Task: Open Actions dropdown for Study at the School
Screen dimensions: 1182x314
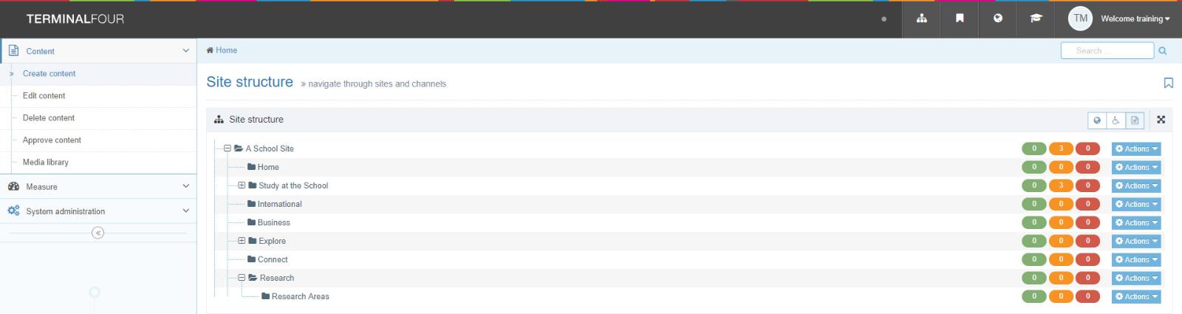Action: click(x=1136, y=185)
